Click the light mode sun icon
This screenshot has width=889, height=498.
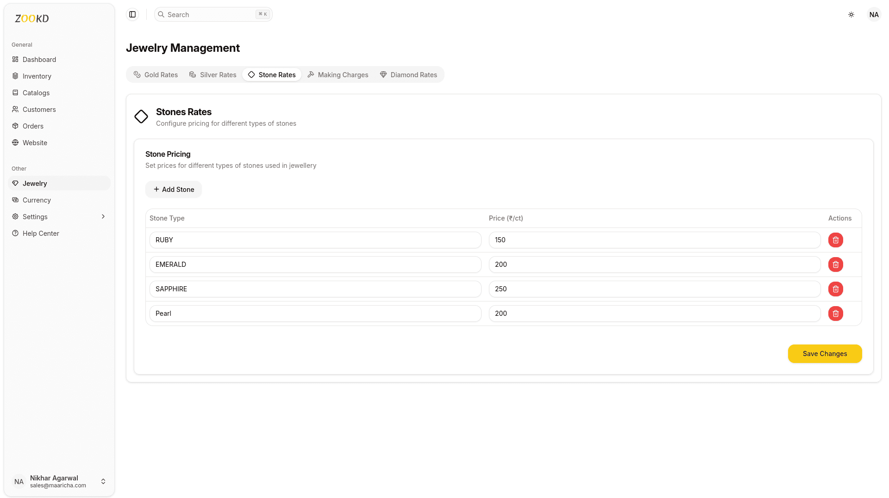click(851, 14)
